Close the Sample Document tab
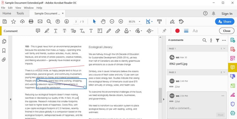 [63, 13]
